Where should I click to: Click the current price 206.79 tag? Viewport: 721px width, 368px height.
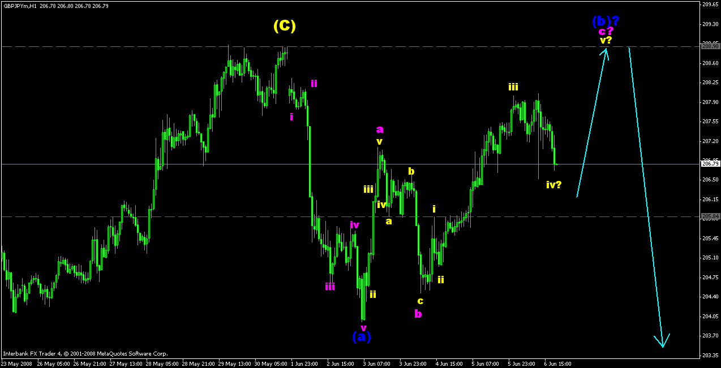tap(710, 164)
